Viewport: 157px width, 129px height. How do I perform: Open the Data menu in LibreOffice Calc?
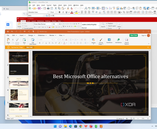point(65,5)
